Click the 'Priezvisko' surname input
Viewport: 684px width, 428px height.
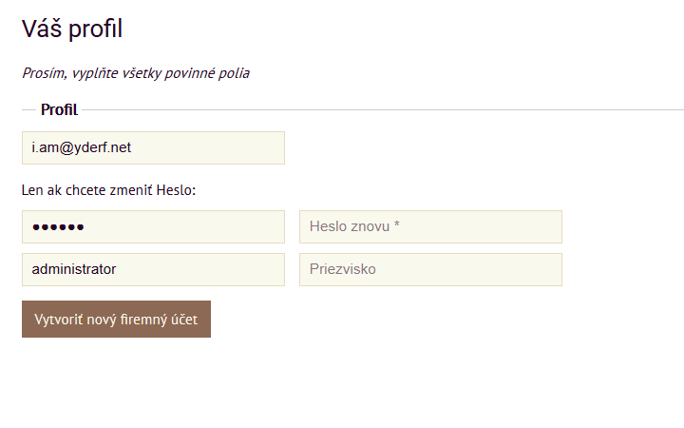pyautogui.click(x=430, y=269)
